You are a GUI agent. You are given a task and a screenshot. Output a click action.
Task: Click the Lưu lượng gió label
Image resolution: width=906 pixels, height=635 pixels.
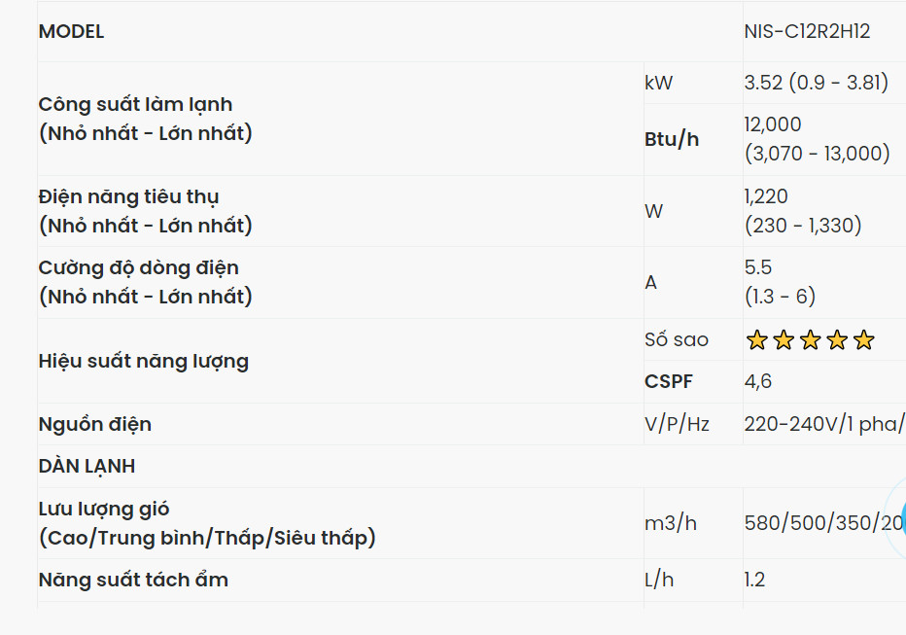coord(104,509)
